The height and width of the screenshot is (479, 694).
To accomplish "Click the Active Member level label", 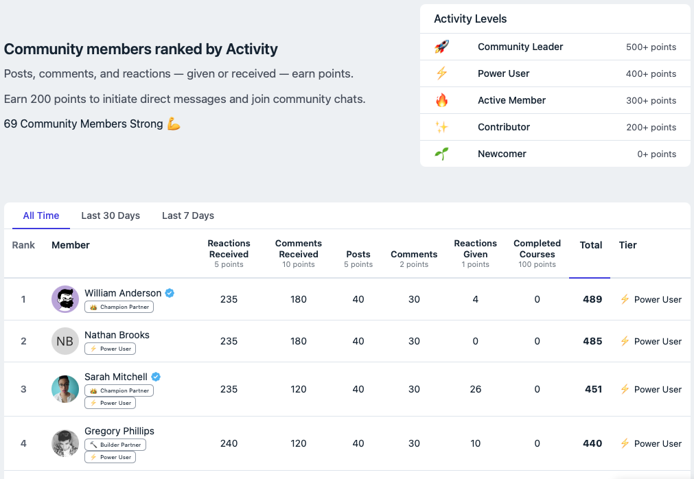I will click(511, 100).
